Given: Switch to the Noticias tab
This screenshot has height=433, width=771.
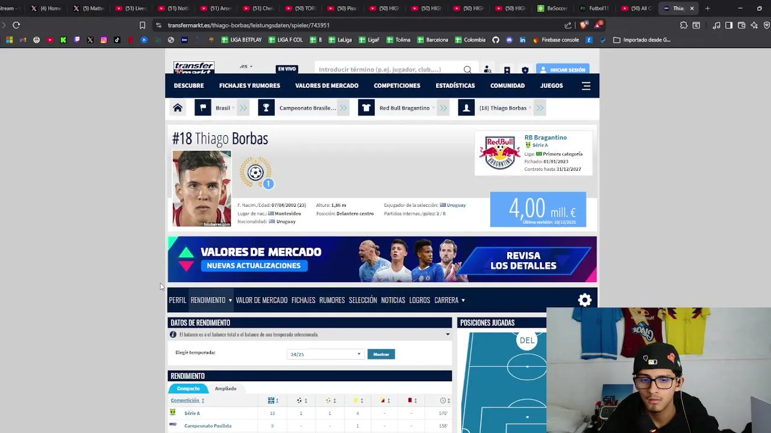Looking at the screenshot, I should pyautogui.click(x=393, y=300).
